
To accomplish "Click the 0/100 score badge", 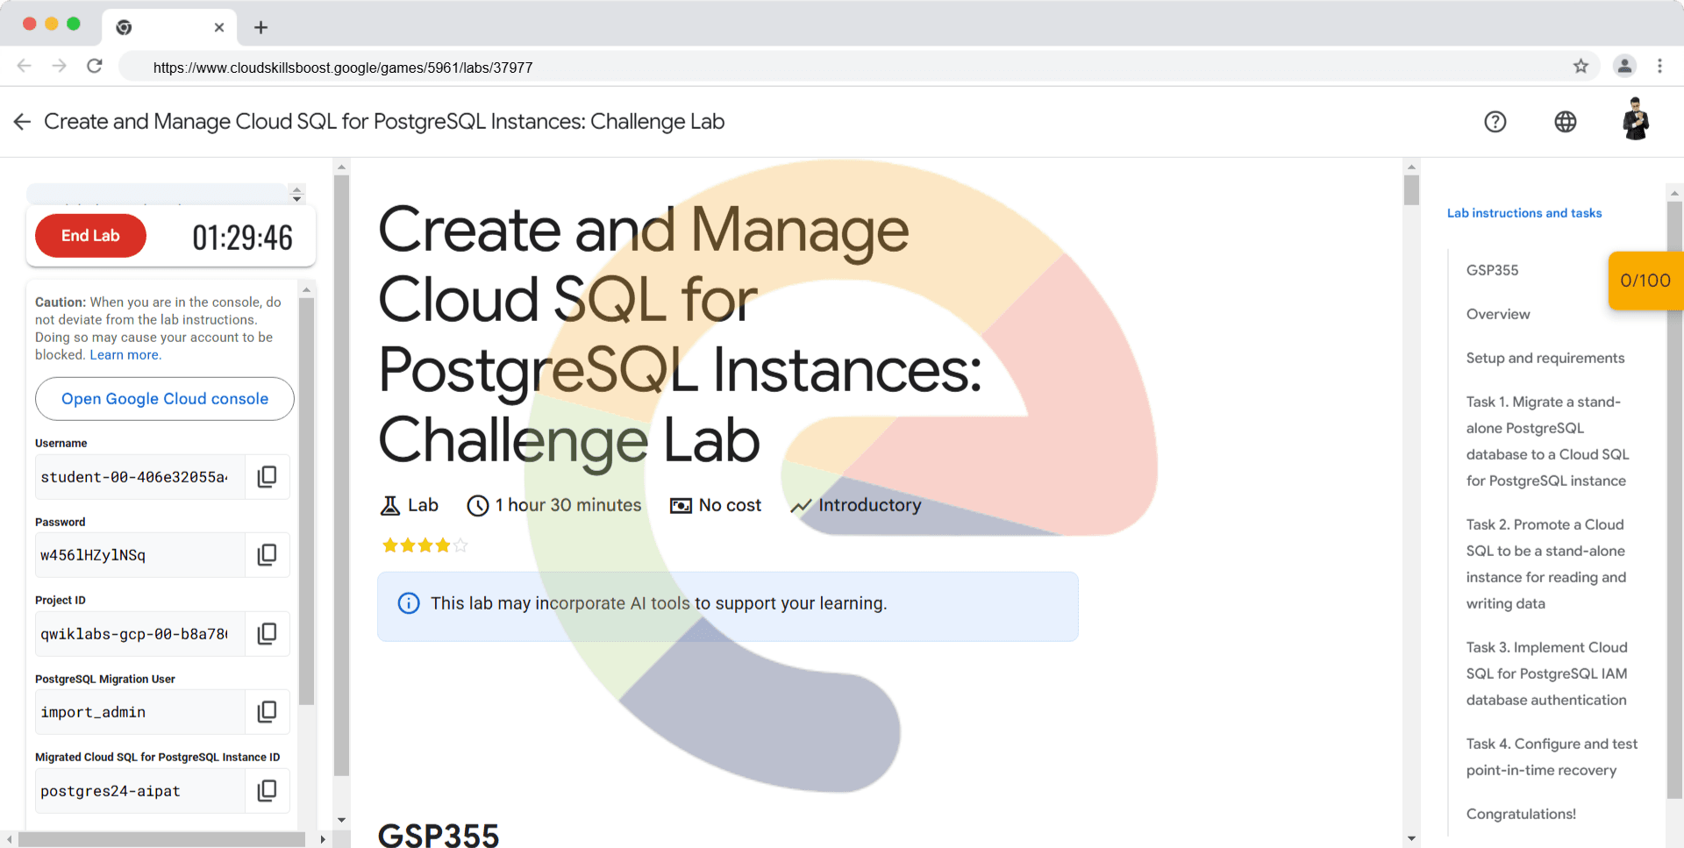I will tap(1645, 281).
